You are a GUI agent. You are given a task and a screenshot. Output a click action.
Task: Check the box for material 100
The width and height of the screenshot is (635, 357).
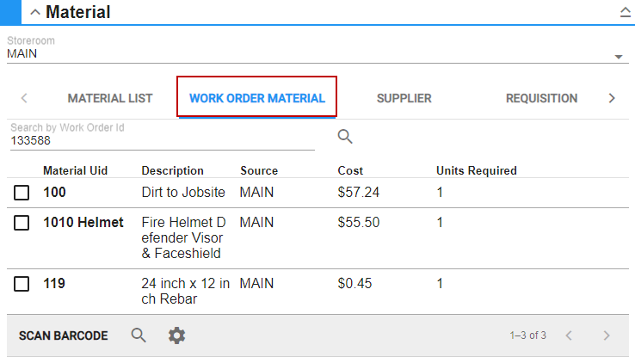[22, 194]
